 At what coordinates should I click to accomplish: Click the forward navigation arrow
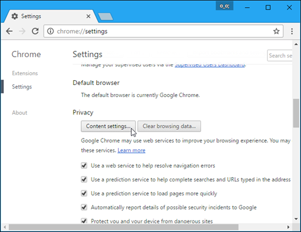pos(22,31)
